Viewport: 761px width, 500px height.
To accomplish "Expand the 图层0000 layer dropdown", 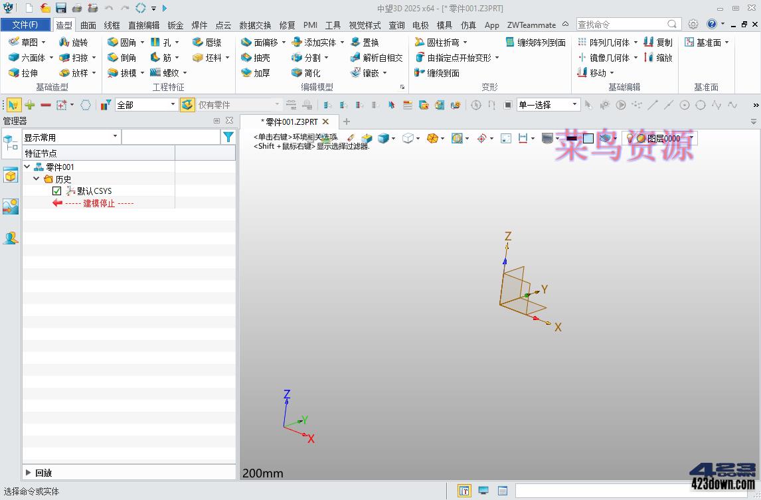I will point(691,138).
